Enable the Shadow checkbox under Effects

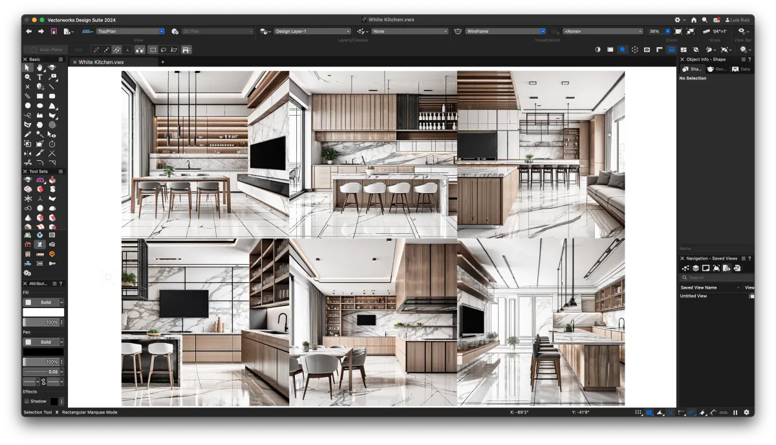(27, 401)
